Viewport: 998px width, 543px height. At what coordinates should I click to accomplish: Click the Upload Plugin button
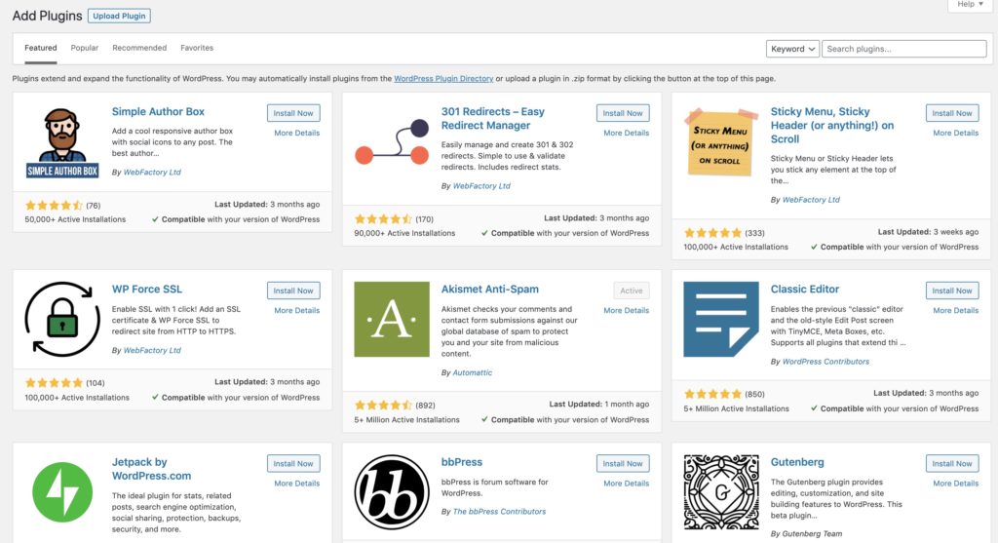pos(119,16)
